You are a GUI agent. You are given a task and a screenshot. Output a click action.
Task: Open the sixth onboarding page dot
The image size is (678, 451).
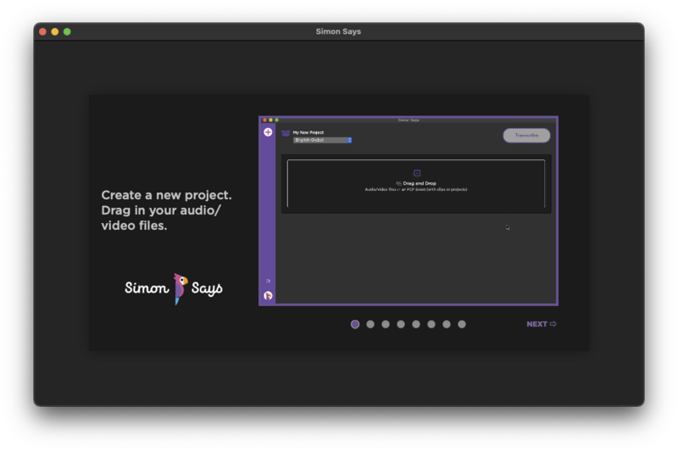click(x=431, y=325)
